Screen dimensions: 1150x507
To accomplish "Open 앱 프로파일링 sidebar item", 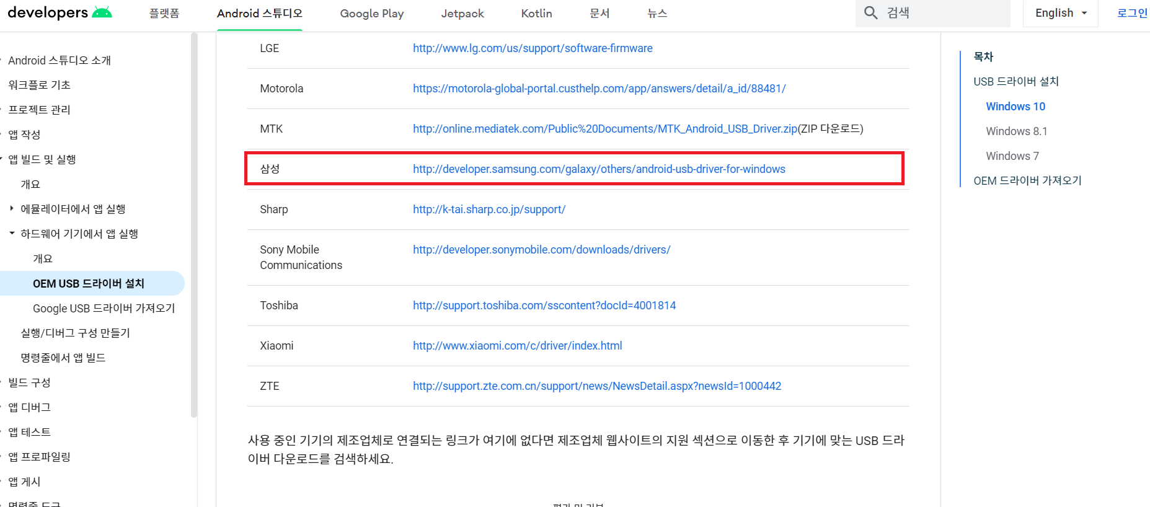I will 39,457.
